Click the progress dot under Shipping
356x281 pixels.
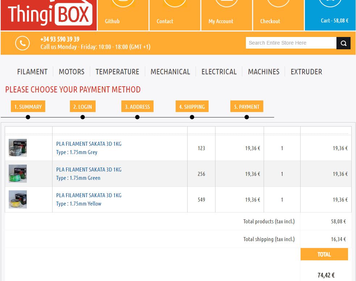[x=192, y=117]
